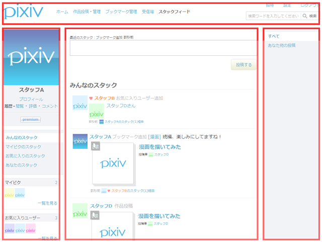Click スタッフB name in first entry
The width and height of the screenshot is (322, 242).
click(104, 98)
